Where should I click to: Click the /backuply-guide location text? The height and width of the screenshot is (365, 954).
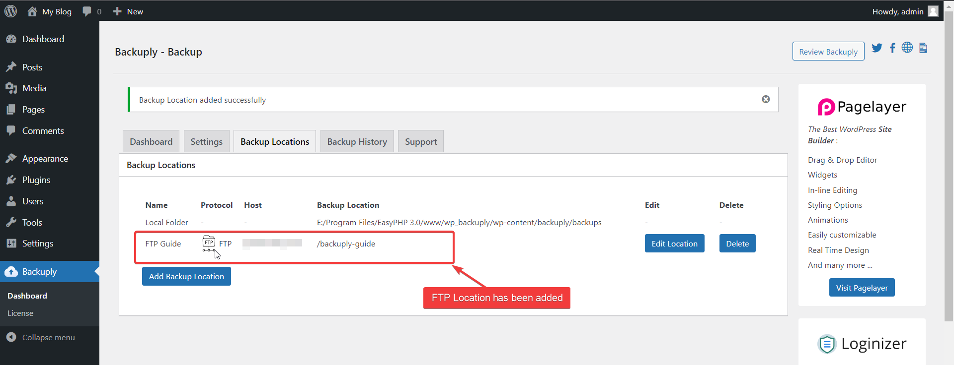(346, 243)
